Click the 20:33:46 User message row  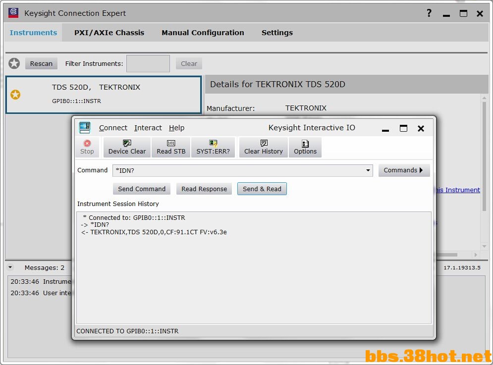click(x=41, y=293)
